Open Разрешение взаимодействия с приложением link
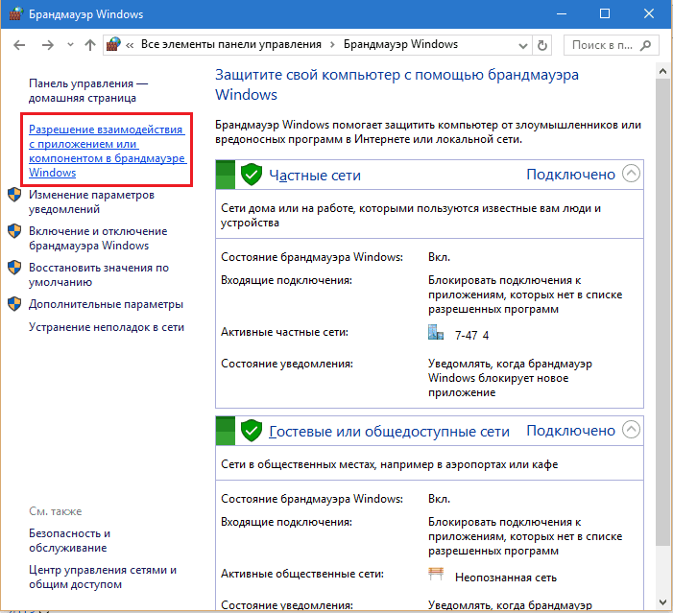Viewport: 673px width, 613px height. pos(107,151)
